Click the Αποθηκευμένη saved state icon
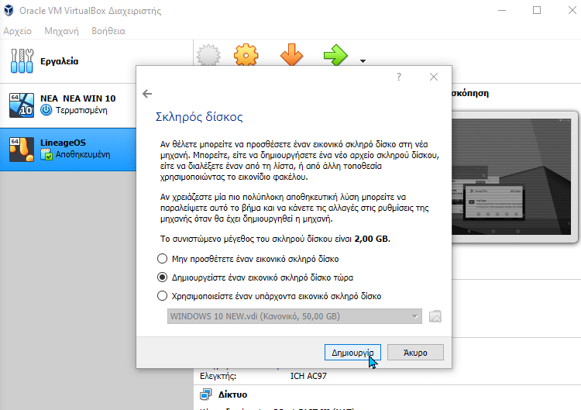This screenshot has width=581, height=410. (46, 154)
